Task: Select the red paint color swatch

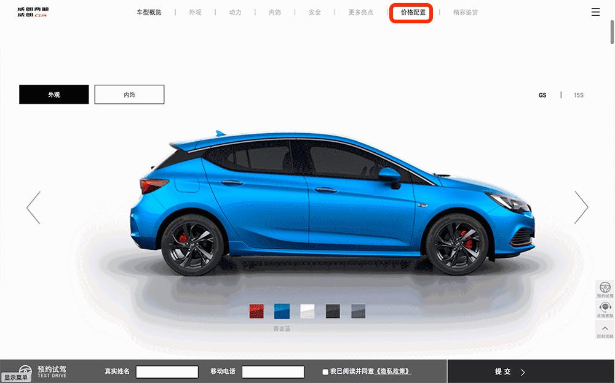Action: [x=256, y=311]
